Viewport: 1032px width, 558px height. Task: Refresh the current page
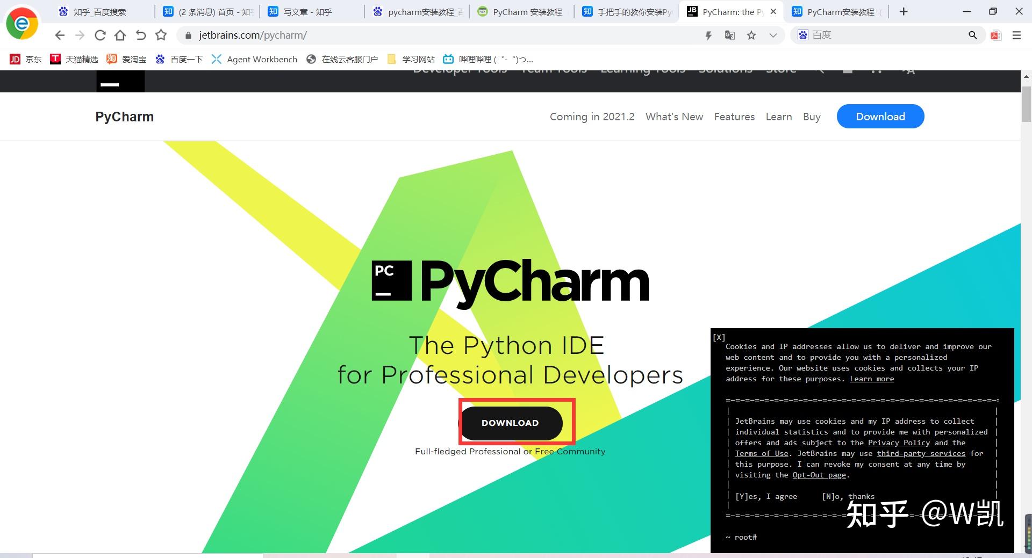[100, 35]
